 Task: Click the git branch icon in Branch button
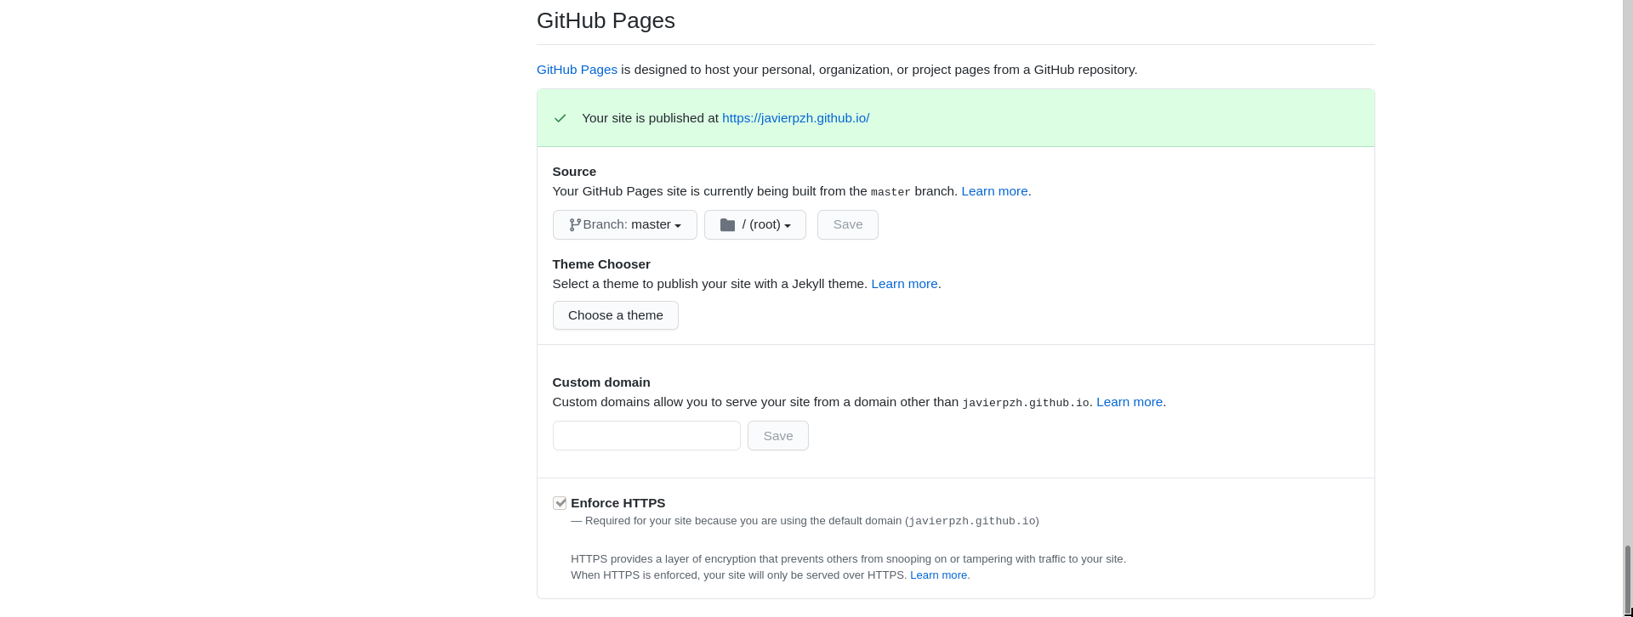[575, 225]
